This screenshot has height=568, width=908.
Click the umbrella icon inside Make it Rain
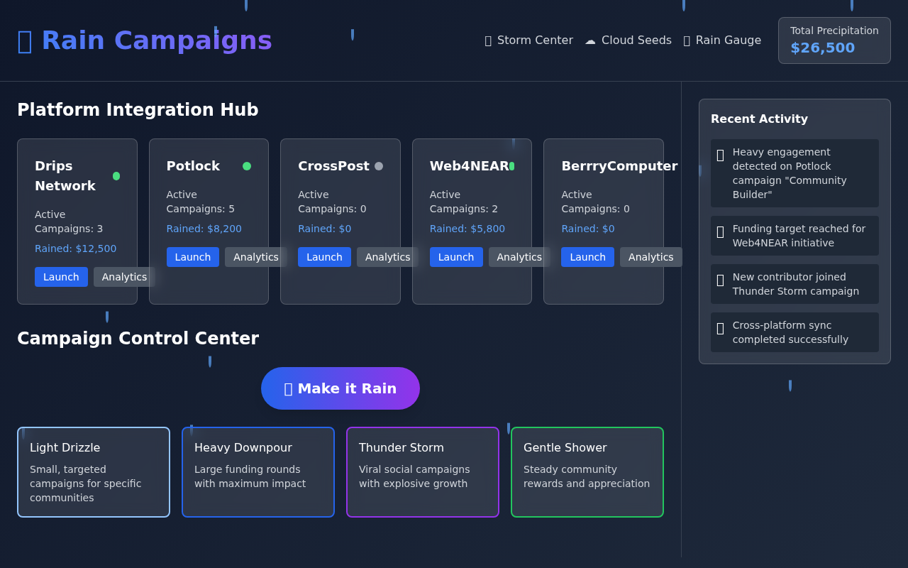(290, 388)
